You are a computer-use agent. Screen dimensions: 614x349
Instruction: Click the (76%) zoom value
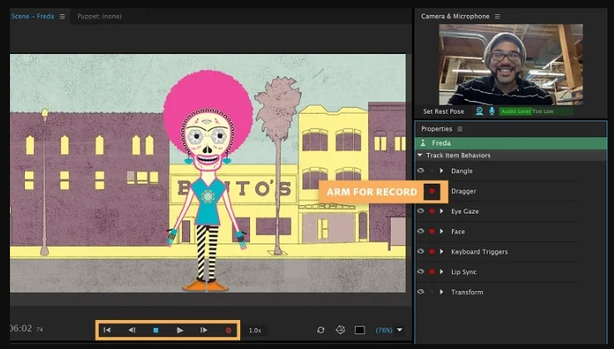(x=384, y=330)
